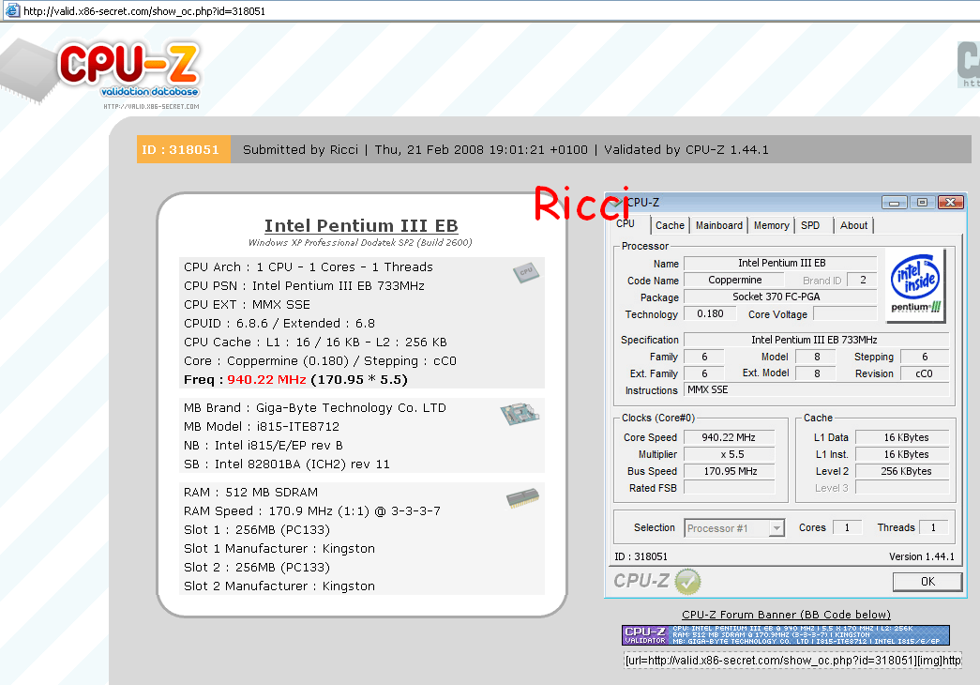The image size is (980, 685).
Task: Click the L1 Data 16 KBytes field
Action: coord(902,437)
